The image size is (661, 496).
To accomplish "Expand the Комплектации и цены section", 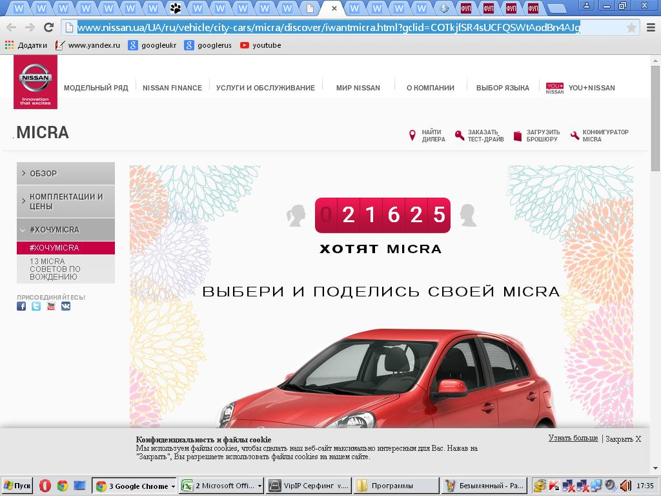I will click(66, 201).
